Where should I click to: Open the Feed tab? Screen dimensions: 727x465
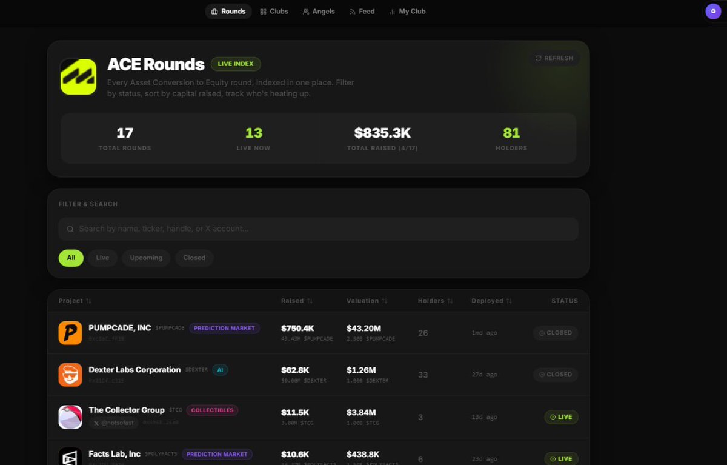tap(362, 12)
